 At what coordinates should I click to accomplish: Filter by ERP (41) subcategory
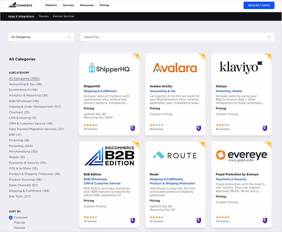pyautogui.click(x=15, y=135)
